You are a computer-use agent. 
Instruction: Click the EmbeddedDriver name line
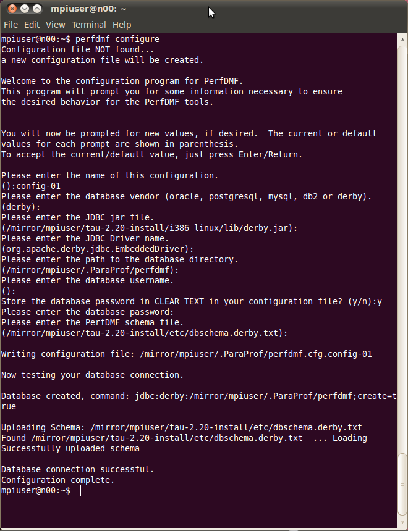click(x=97, y=249)
